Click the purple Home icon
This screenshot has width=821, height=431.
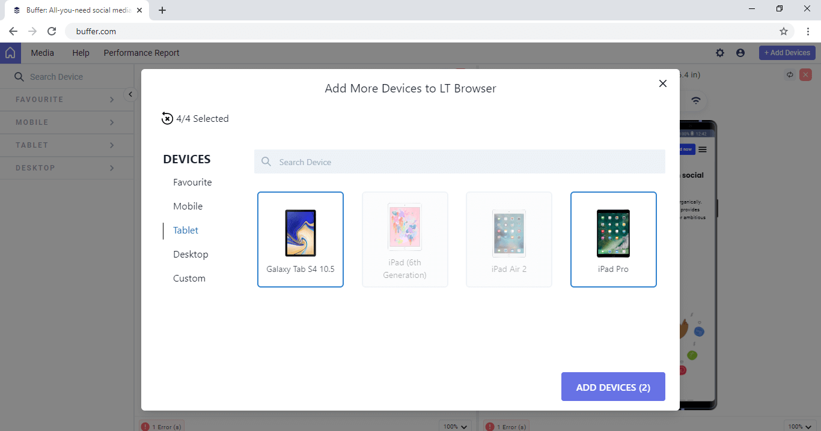(x=10, y=53)
